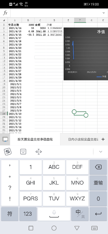Open Sogou input method S logo
Viewport: 108px width, 234px height.
(x=8, y=152)
